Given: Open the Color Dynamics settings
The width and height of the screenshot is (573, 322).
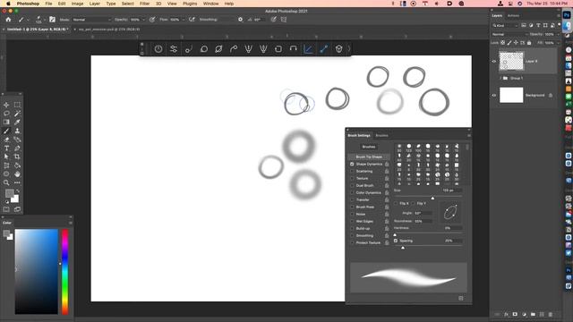Looking at the screenshot, I should coord(368,193).
